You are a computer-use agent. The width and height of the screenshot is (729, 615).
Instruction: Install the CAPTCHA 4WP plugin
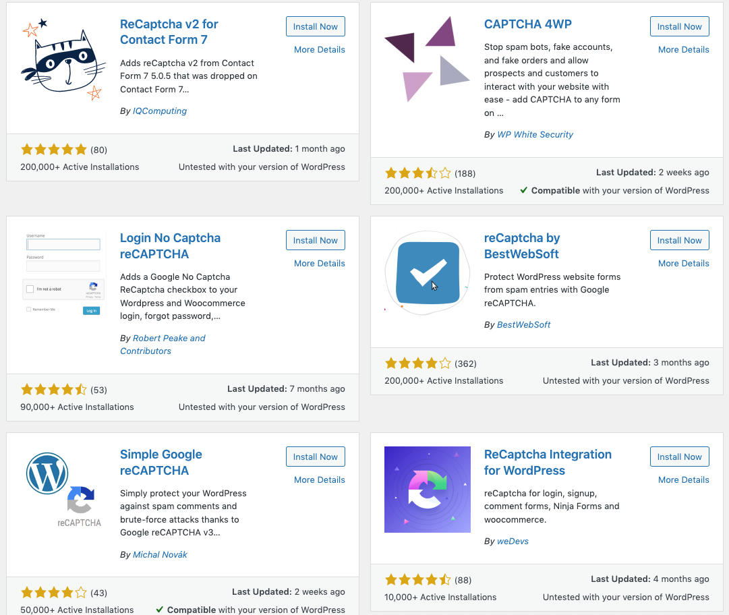pos(679,27)
